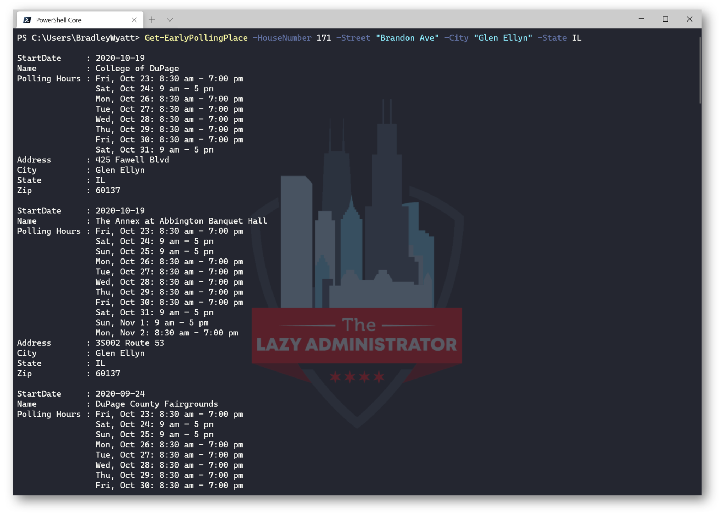The image size is (723, 518).
Task: Click the -HouseNumber parameter
Action: pos(282,38)
